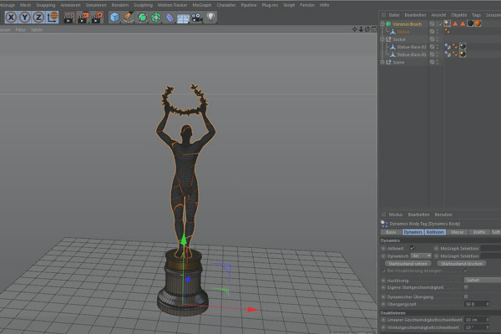Toggle the Z axis lock icon
The height and width of the screenshot is (334, 501).
pos(37,17)
